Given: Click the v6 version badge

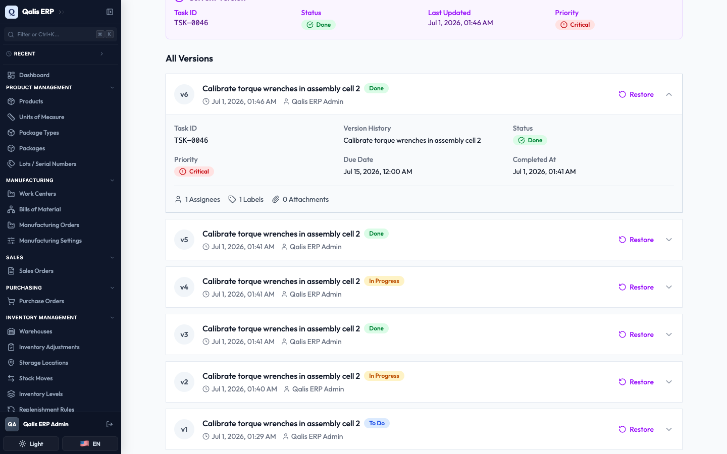Looking at the screenshot, I should coord(184,94).
